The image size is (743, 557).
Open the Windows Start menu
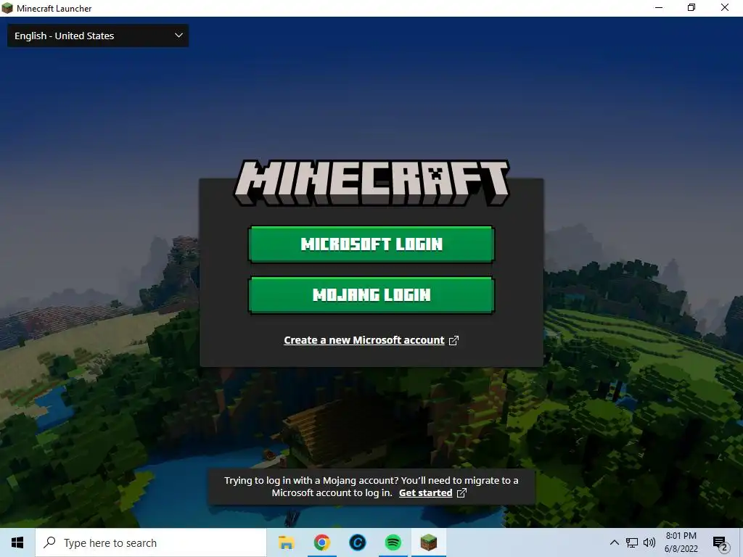coord(17,542)
